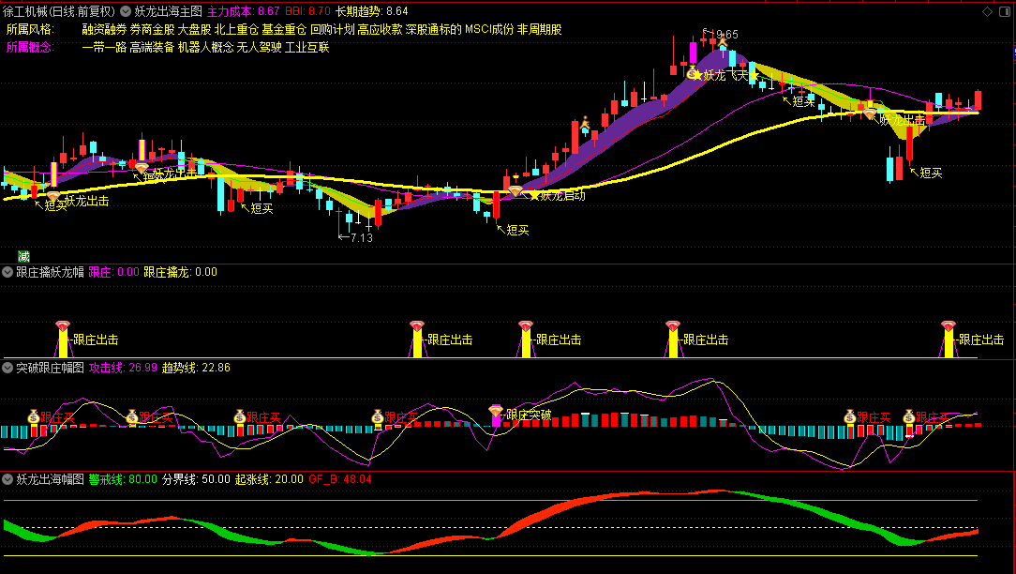Click the 跟庄擒龙: 0.00 readout
The width and height of the screenshot is (1016, 574).
coord(180,272)
